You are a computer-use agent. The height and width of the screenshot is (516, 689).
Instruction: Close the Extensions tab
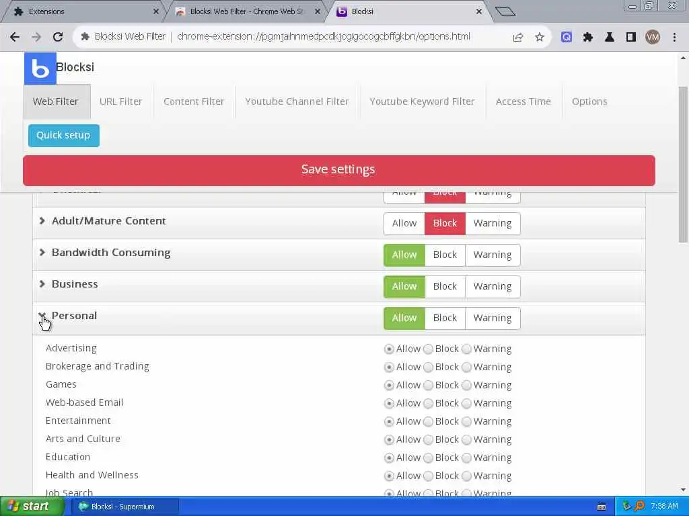pyautogui.click(x=155, y=11)
